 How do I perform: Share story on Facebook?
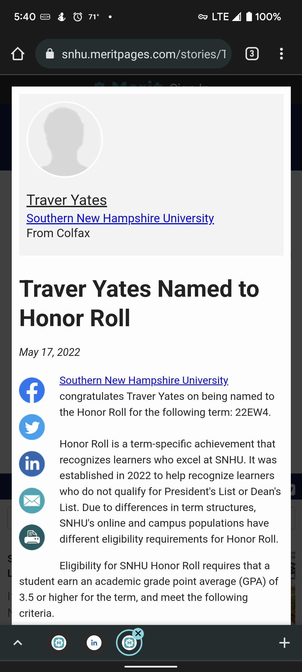(x=32, y=390)
